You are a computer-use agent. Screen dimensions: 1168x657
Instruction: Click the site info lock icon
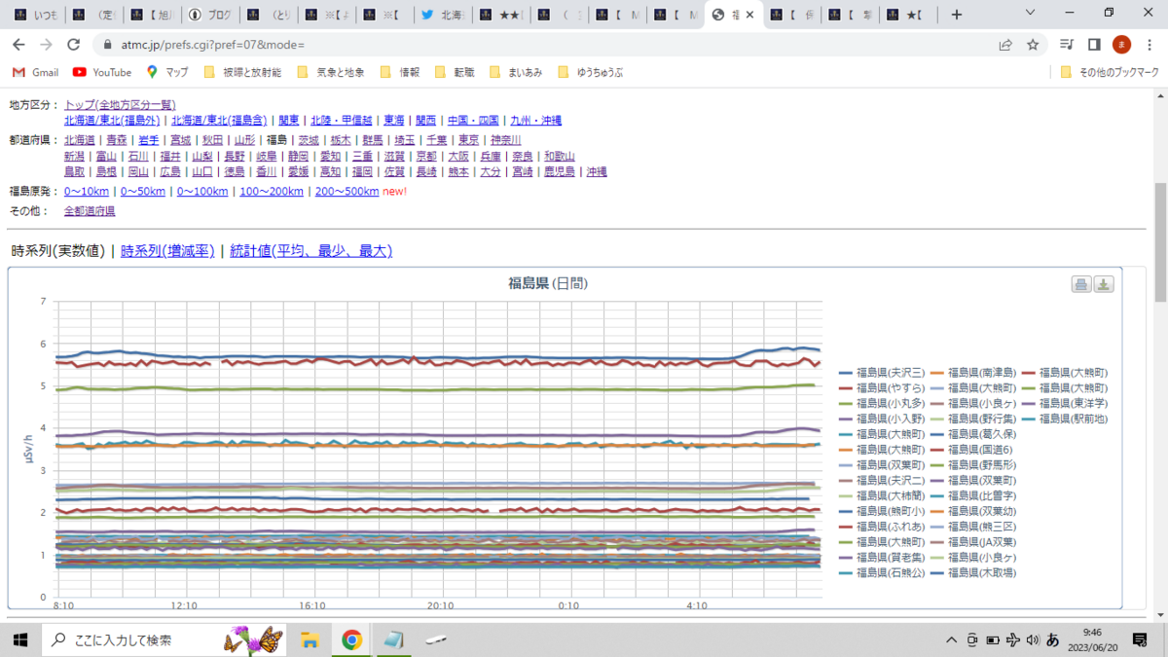[107, 45]
